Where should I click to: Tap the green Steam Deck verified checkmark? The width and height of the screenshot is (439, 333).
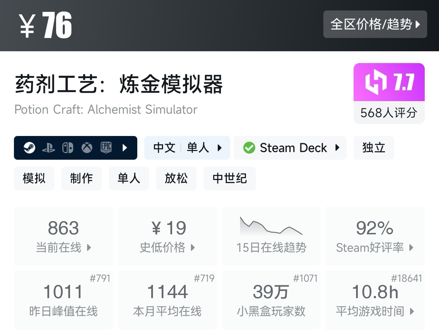coord(249,148)
